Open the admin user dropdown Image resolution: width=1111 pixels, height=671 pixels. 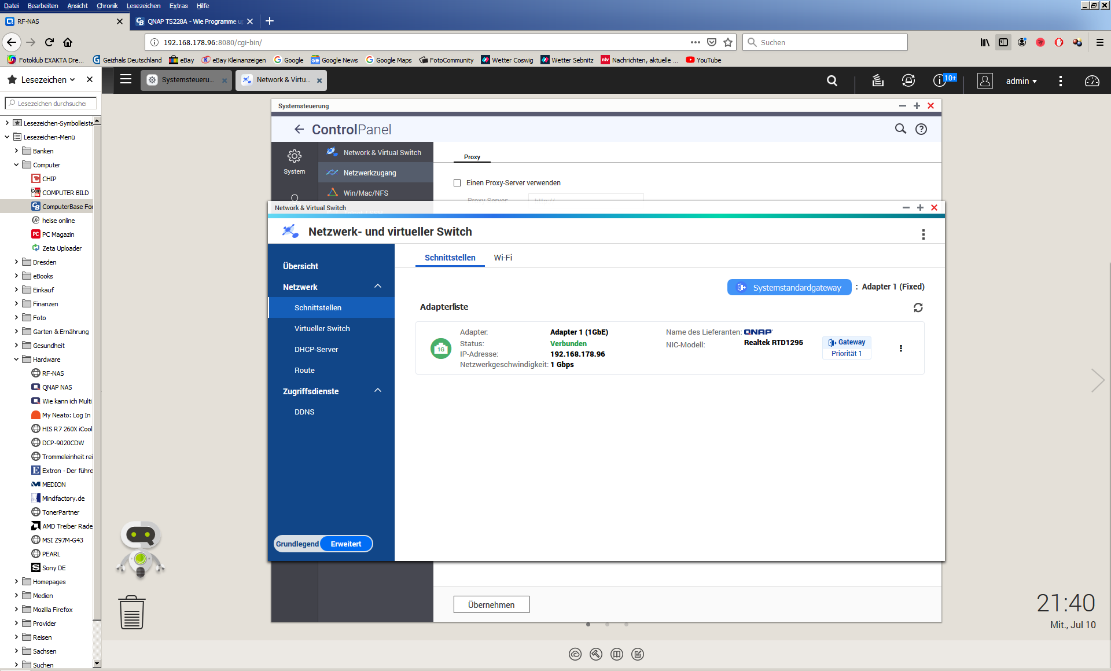click(1021, 81)
